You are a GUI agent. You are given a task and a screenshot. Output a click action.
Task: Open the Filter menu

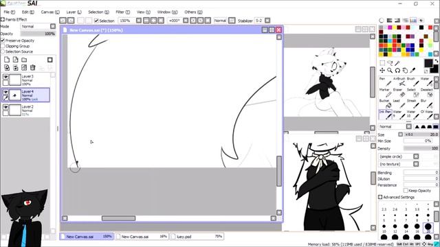point(122,12)
